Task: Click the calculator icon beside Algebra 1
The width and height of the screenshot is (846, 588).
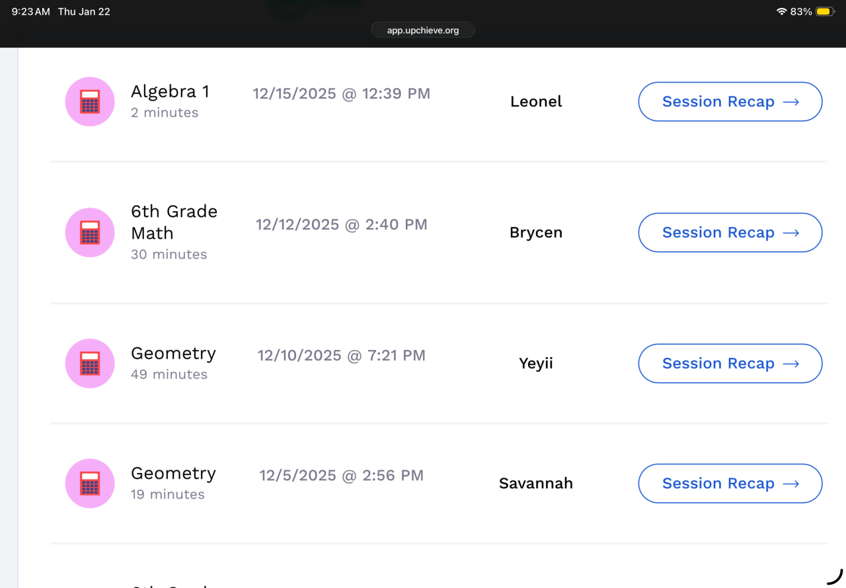Action: (x=89, y=102)
